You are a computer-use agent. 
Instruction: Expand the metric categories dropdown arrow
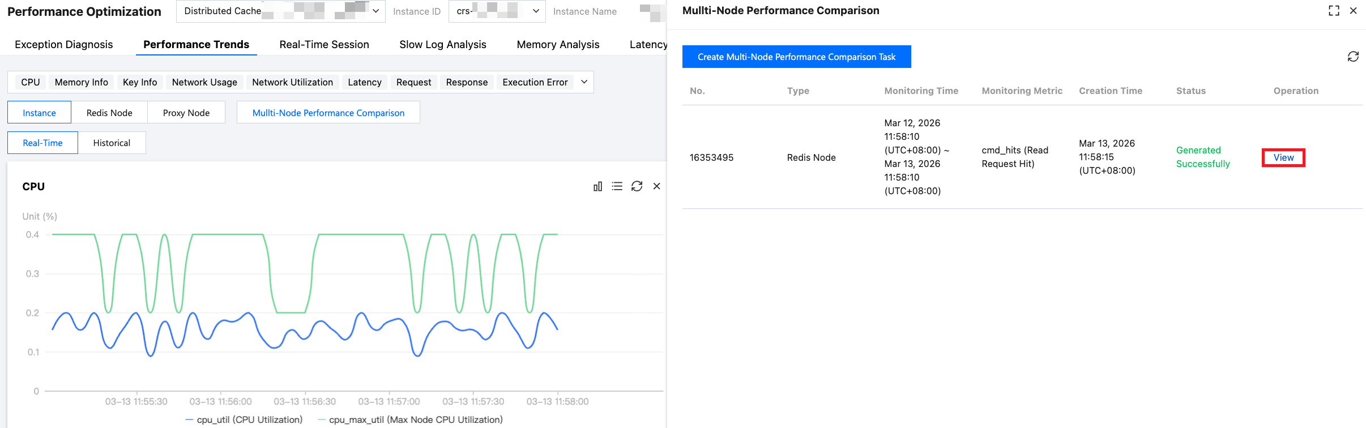click(584, 82)
